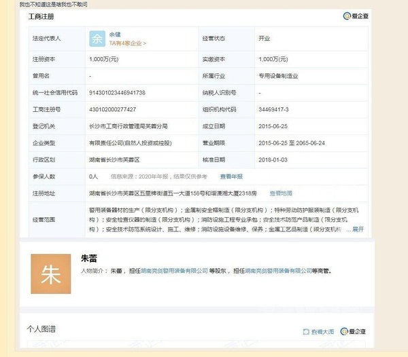
Task: Click the 个人图谱 section heading
Action: 41,329
